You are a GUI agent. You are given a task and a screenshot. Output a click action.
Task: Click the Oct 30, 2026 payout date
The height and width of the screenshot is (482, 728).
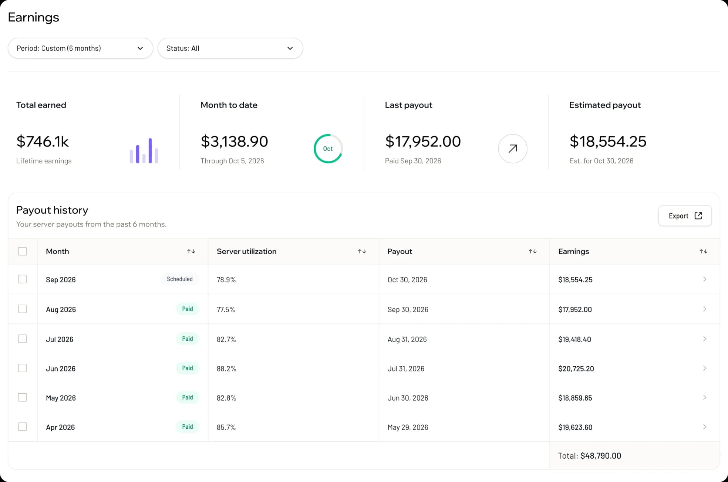[x=407, y=280]
